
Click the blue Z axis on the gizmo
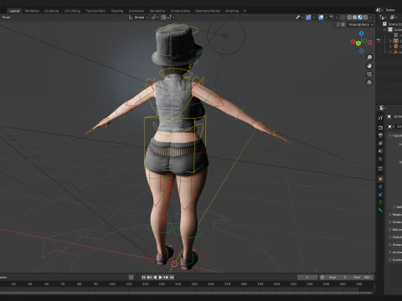click(362, 33)
